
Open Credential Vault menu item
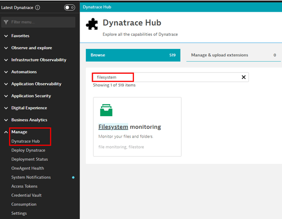pyautogui.click(x=26, y=195)
